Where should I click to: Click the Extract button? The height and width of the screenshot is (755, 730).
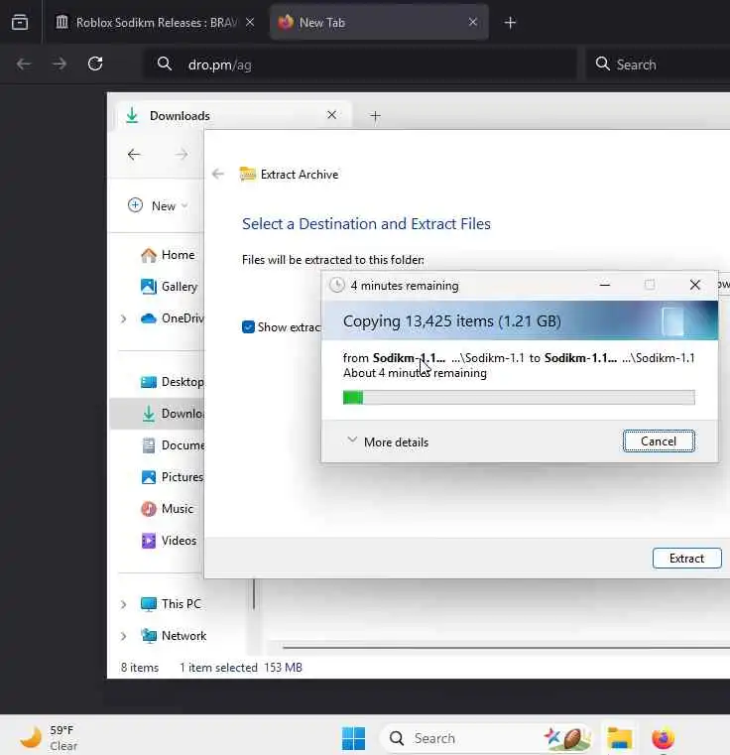[686, 558]
